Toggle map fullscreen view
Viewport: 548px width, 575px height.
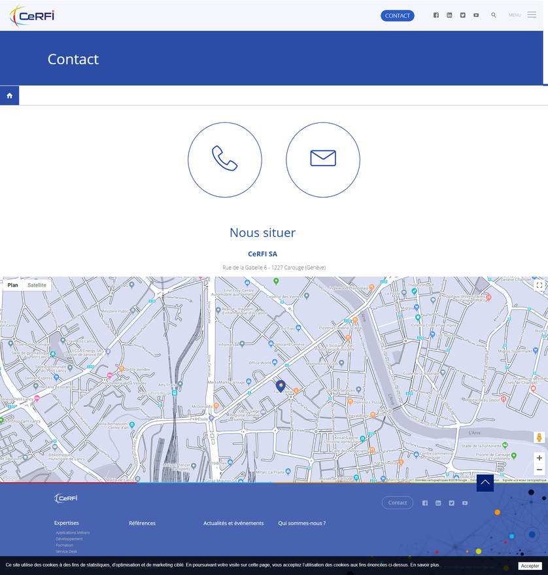539,285
